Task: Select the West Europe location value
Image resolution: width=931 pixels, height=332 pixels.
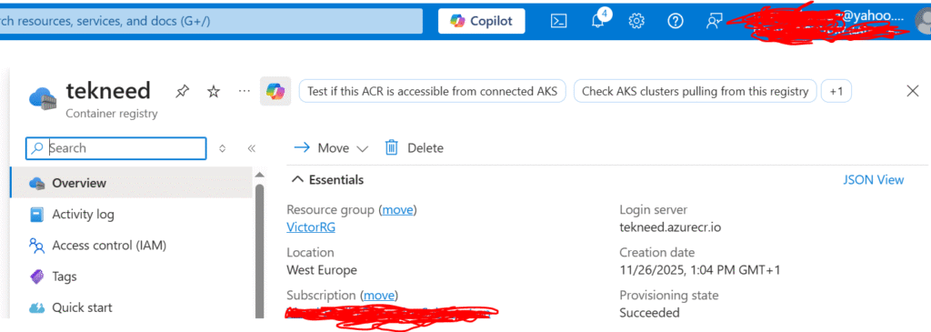Action: [x=322, y=270]
